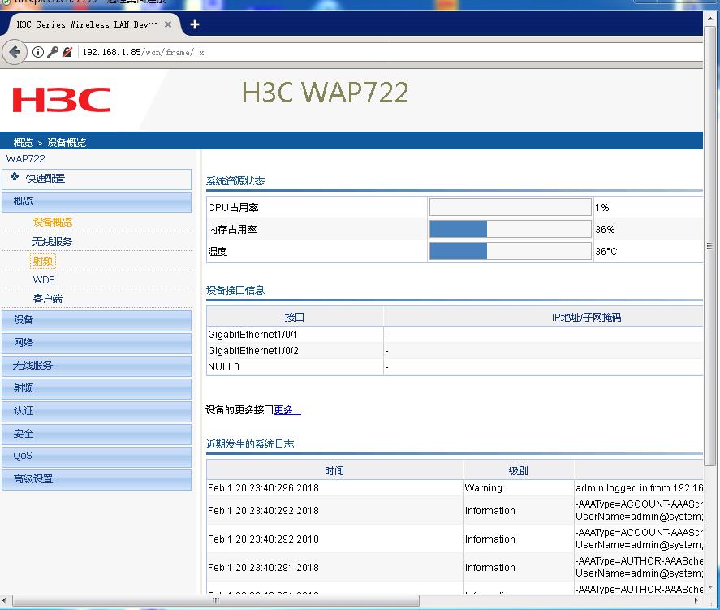720x610 pixels.
Task: Select the GigabitEthernet1/0/1 row
Action: coord(455,335)
